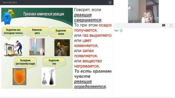Click the exit session icon in header
This screenshot has height=98, width=175.
[x=110, y=2]
